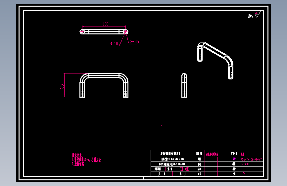Pick the side view of the handle

click(184, 85)
